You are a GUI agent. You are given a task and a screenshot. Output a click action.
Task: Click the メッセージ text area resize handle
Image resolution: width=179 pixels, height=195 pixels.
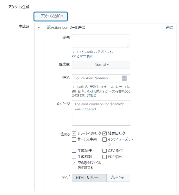tap(129, 124)
